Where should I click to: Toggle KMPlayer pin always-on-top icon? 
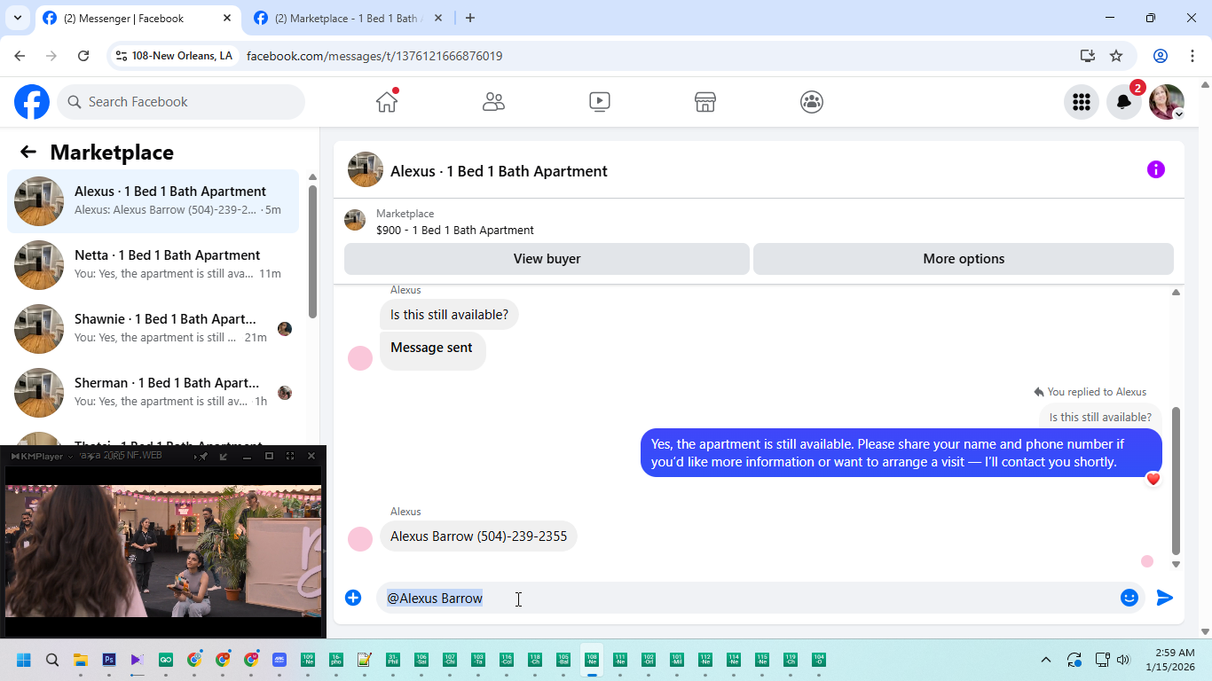coord(203,456)
